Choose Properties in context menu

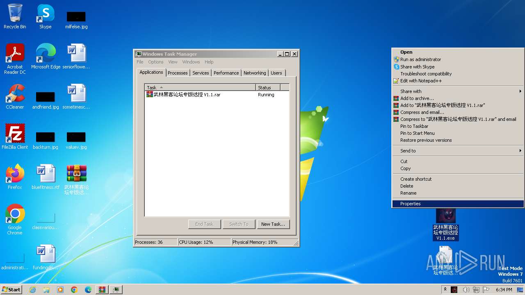pyautogui.click(x=458, y=204)
